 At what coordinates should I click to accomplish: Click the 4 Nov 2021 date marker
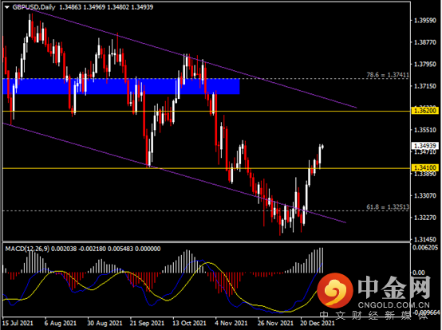[231, 323]
